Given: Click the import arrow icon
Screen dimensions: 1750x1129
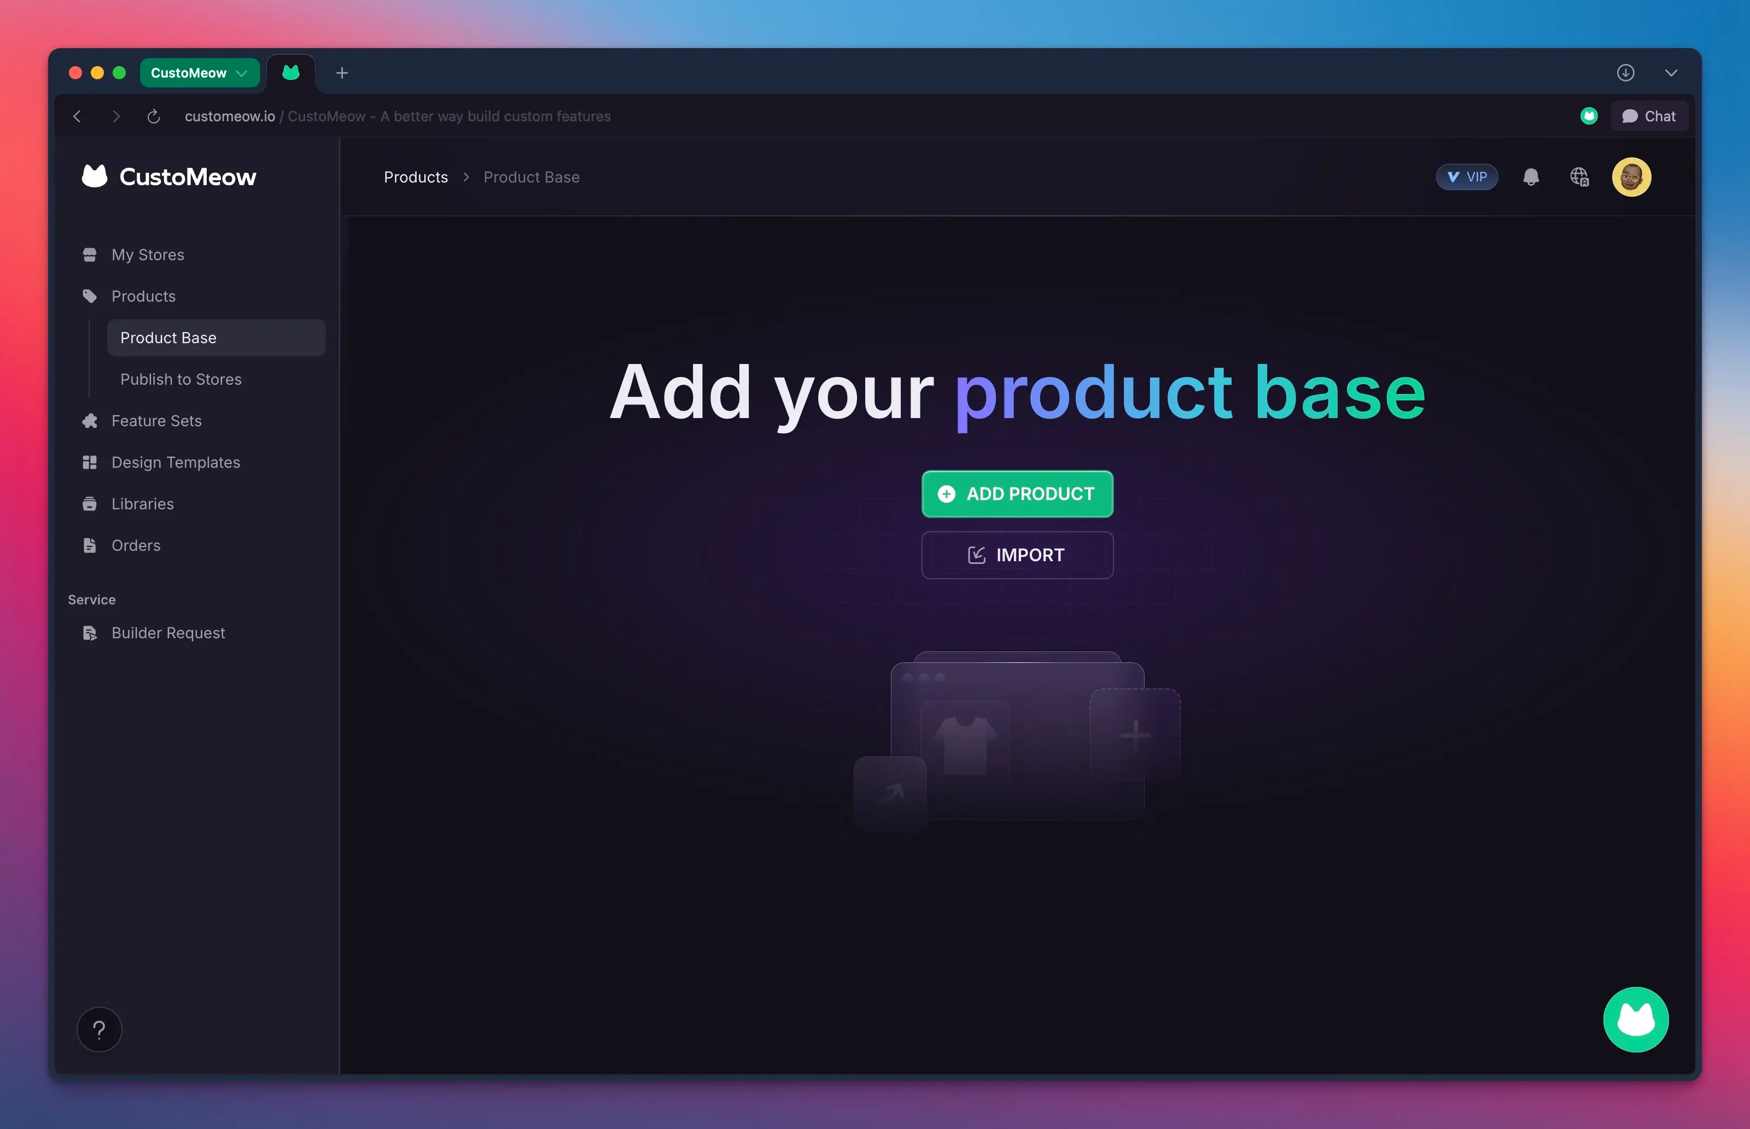Looking at the screenshot, I should [976, 555].
